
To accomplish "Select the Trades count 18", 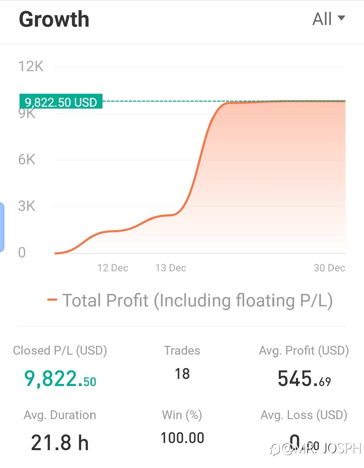I will (182, 374).
